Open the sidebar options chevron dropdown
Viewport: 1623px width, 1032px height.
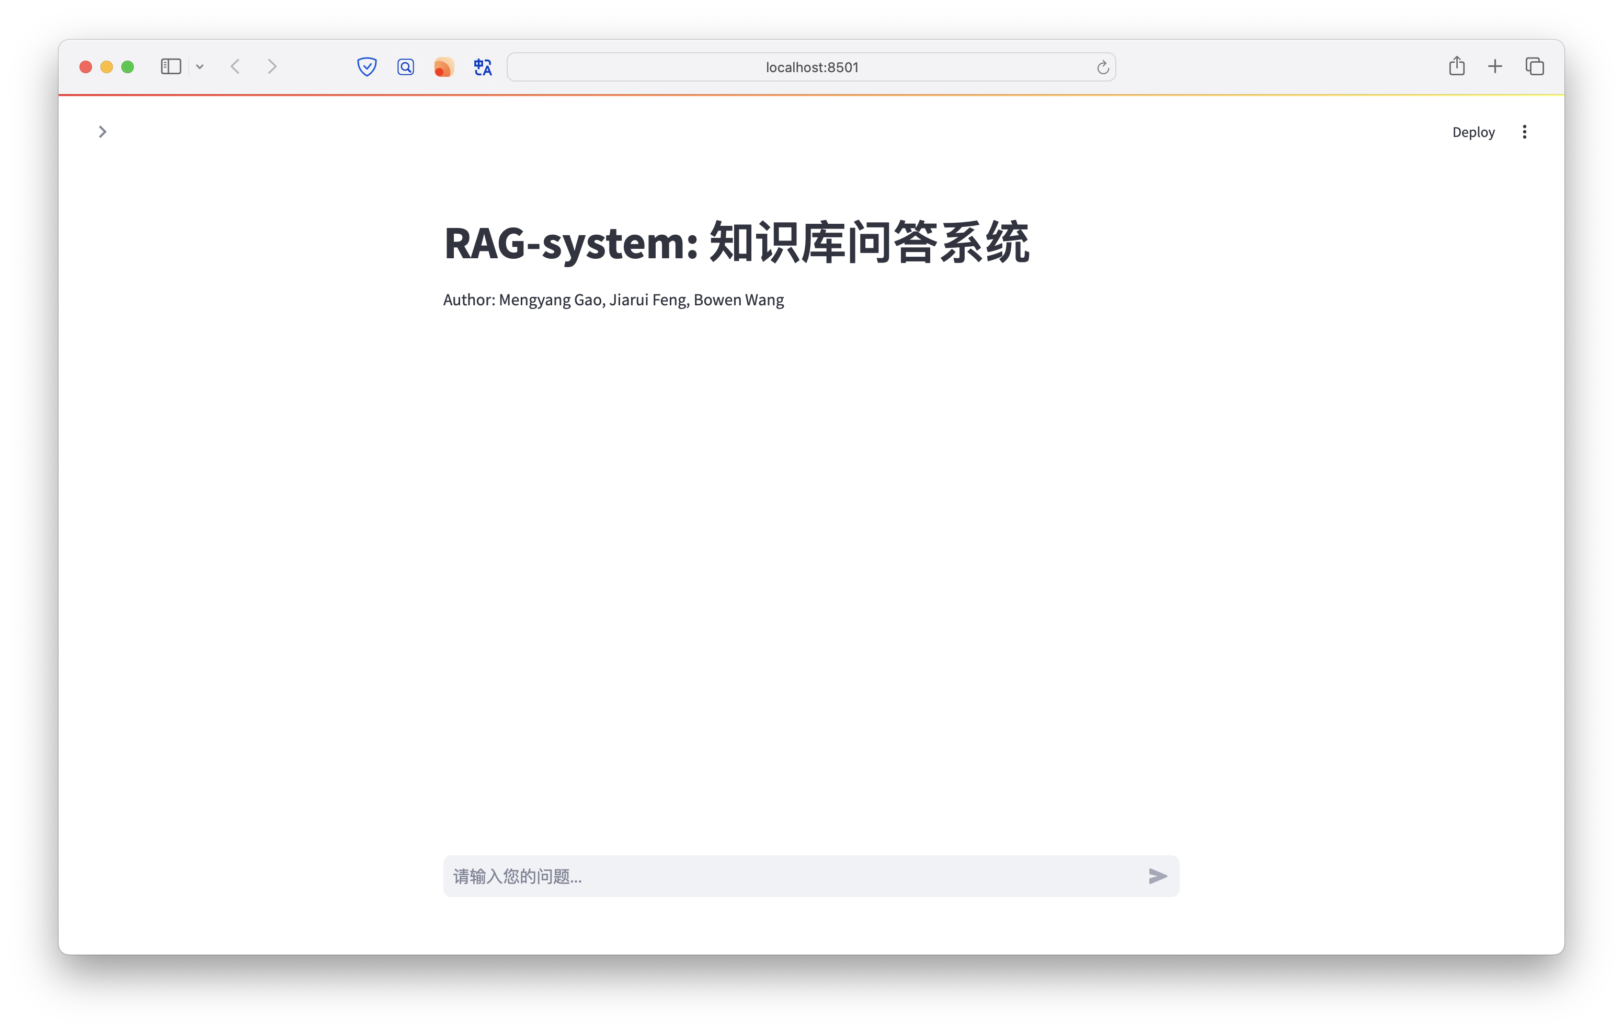pyautogui.click(x=200, y=66)
